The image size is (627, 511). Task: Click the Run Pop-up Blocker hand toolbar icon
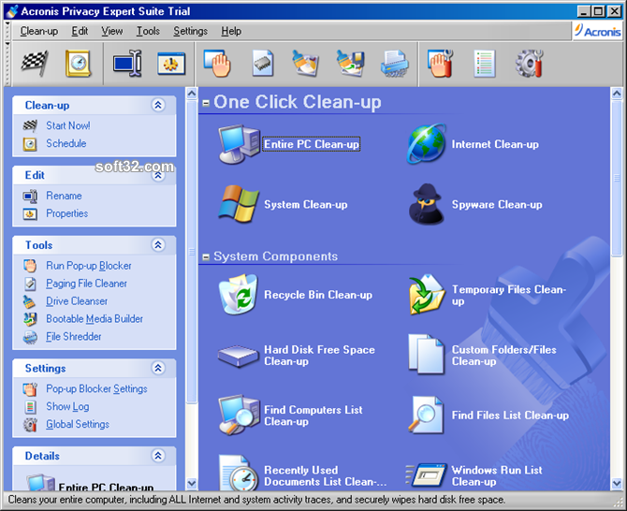[217, 64]
